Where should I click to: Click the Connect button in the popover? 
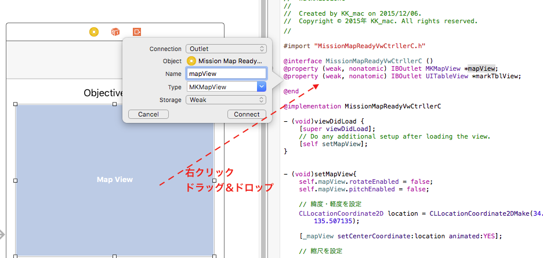247,114
